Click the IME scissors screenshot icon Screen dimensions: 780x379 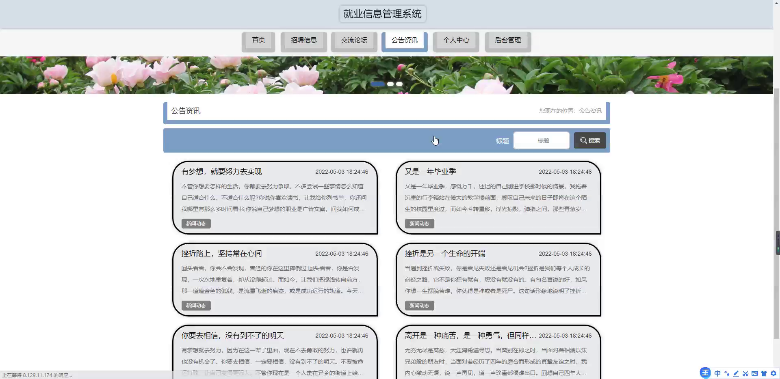click(x=745, y=373)
